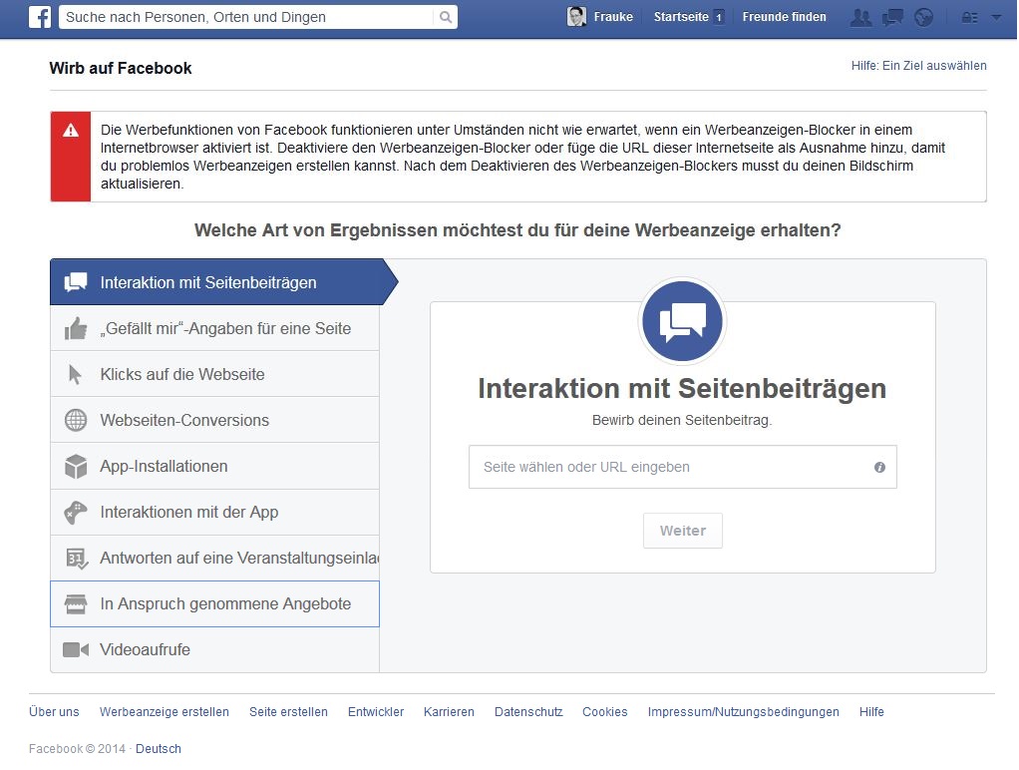Click the info icon in the URL field
Screen dimensions: 1019x770
point(879,467)
